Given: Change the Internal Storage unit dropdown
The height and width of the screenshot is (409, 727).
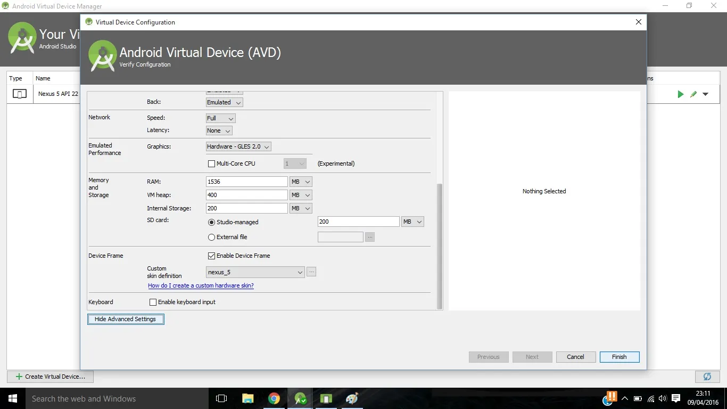Looking at the screenshot, I should tap(301, 208).
